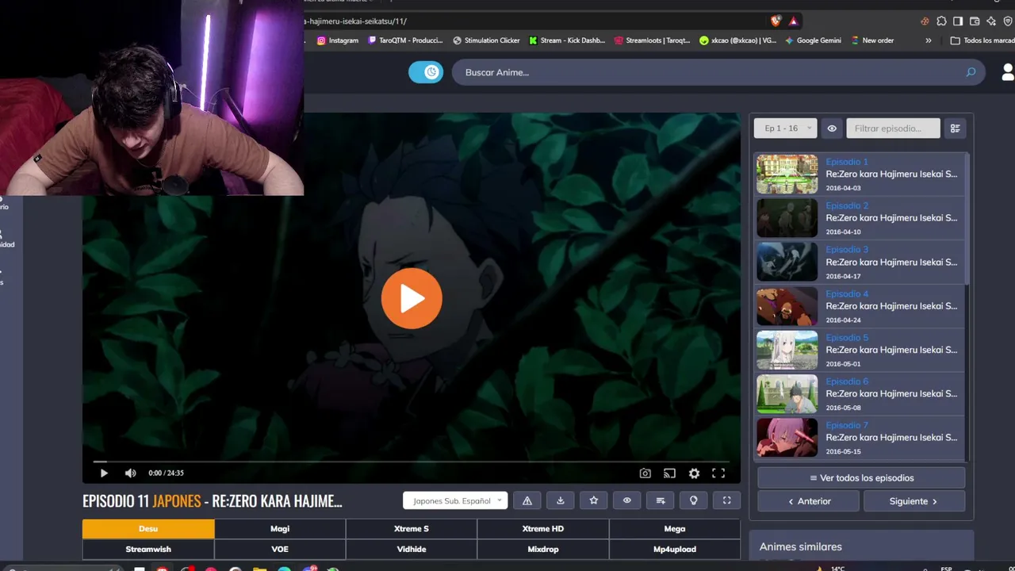The height and width of the screenshot is (571, 1015).
Task: Cast the video using the cast icon
Action: click(x=670, y=473)
